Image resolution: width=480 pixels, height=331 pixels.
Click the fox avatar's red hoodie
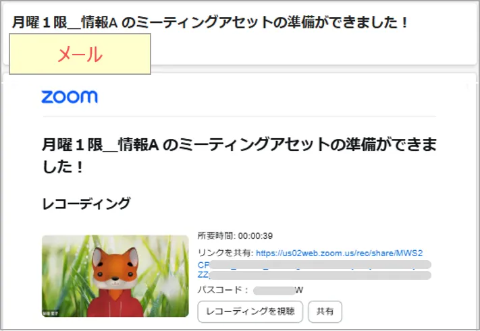(115, 304)
